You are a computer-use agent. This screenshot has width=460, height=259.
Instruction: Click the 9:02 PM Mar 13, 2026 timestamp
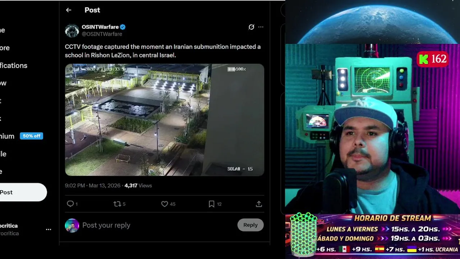pos(93,186)
